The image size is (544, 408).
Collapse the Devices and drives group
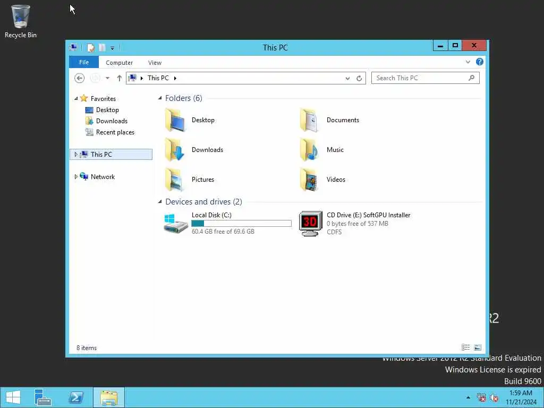(160, 201)
